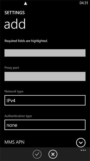This screenshot has height=161, width=90.
Task: Expand the MMS APN section chevron
Action: (81, 143)
